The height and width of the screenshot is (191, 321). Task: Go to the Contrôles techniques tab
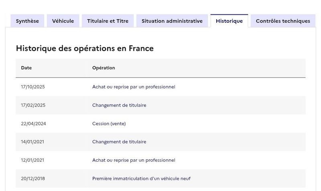click(283, 21)
